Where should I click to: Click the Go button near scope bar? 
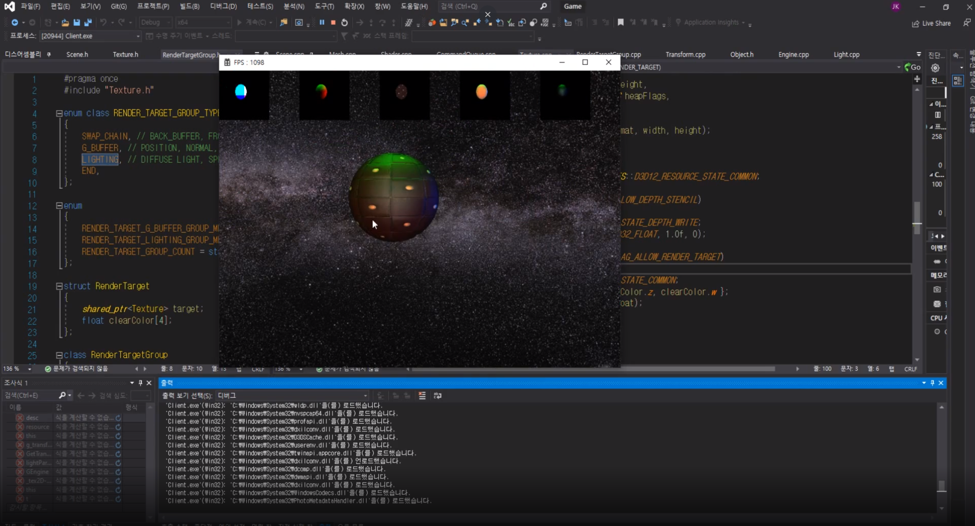click(x=912, y=67)
